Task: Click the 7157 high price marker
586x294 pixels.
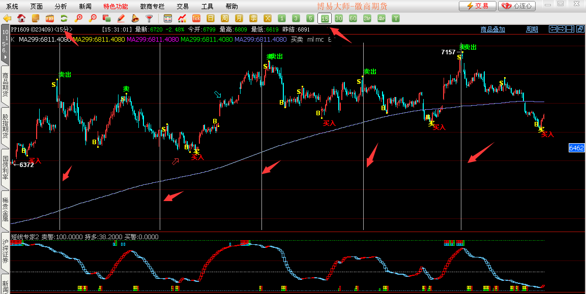Action: point(448,52)
